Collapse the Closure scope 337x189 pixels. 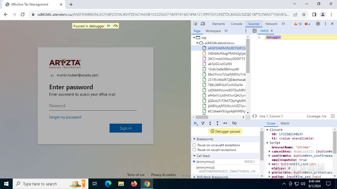click(x=267, y=130)
